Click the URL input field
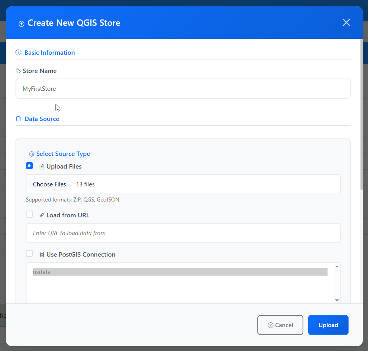This screenshot has width=368, height=351. (x=183, y=233)
